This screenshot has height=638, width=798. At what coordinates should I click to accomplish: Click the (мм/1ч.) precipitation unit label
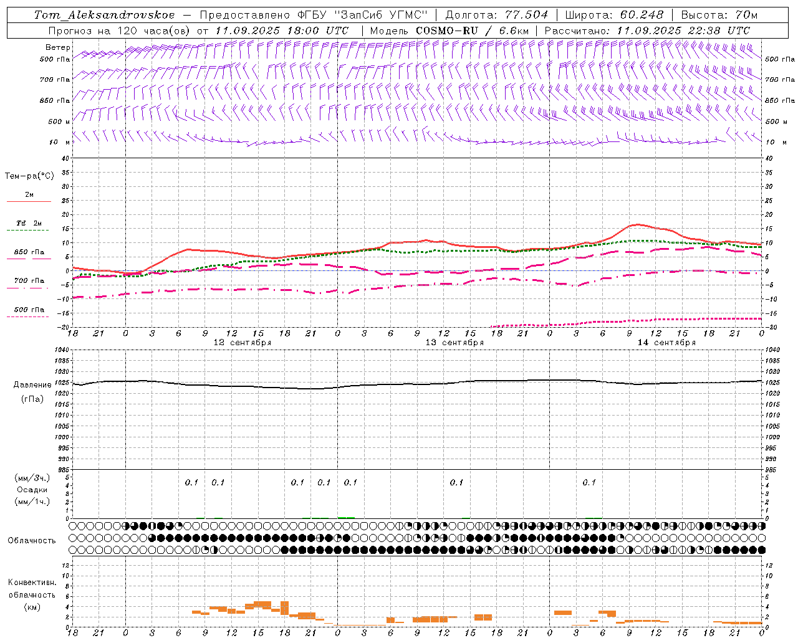coord(32,502)
